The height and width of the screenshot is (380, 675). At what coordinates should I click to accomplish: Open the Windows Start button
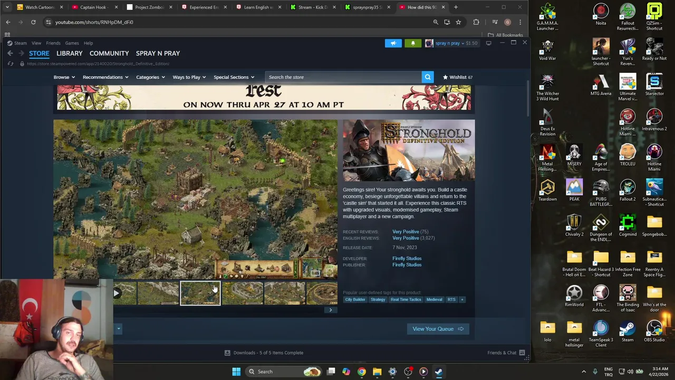coord(236,372)
